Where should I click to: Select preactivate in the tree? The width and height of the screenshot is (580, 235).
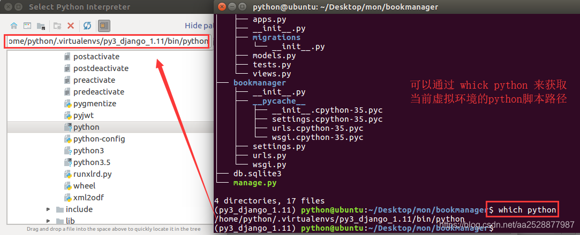[x=94, y=80]
